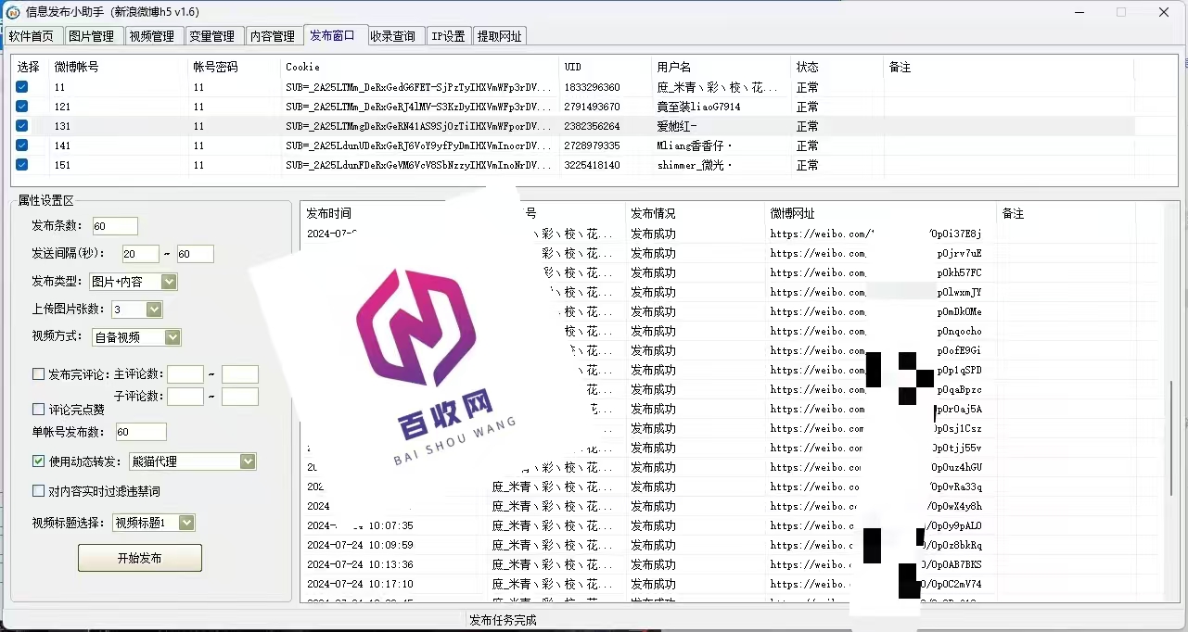Click 发布任务完成 status bar text
This screenshot has width=1188, height=632.
(503, 620)
